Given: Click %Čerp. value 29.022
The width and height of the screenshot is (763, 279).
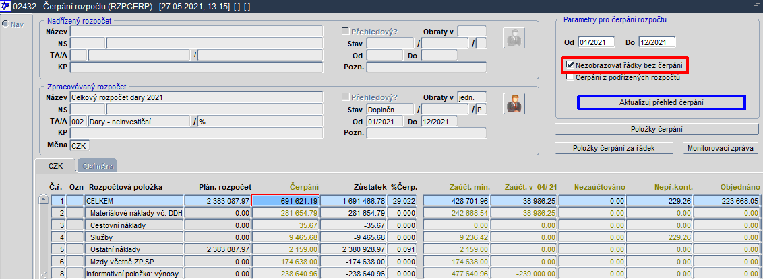Looking at the screenshot, I should coord(403,200).
